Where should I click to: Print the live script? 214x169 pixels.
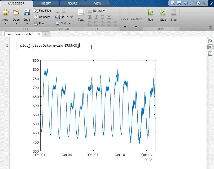pyautogui.click(x=40, y=23)
